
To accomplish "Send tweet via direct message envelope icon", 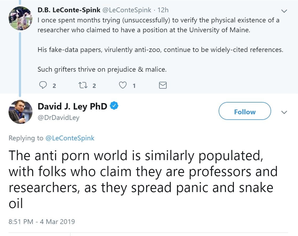I will tap(163, 85).
